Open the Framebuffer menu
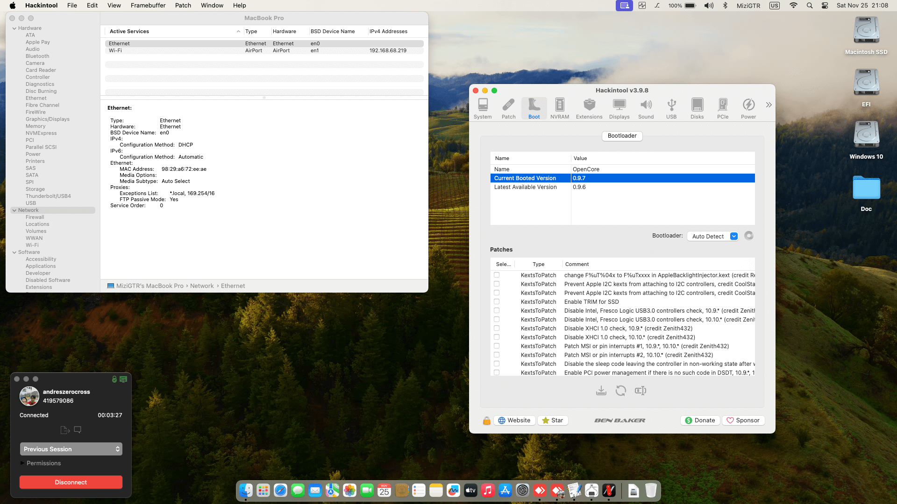Viewport: 897px width, 504px height. [148, 6]
